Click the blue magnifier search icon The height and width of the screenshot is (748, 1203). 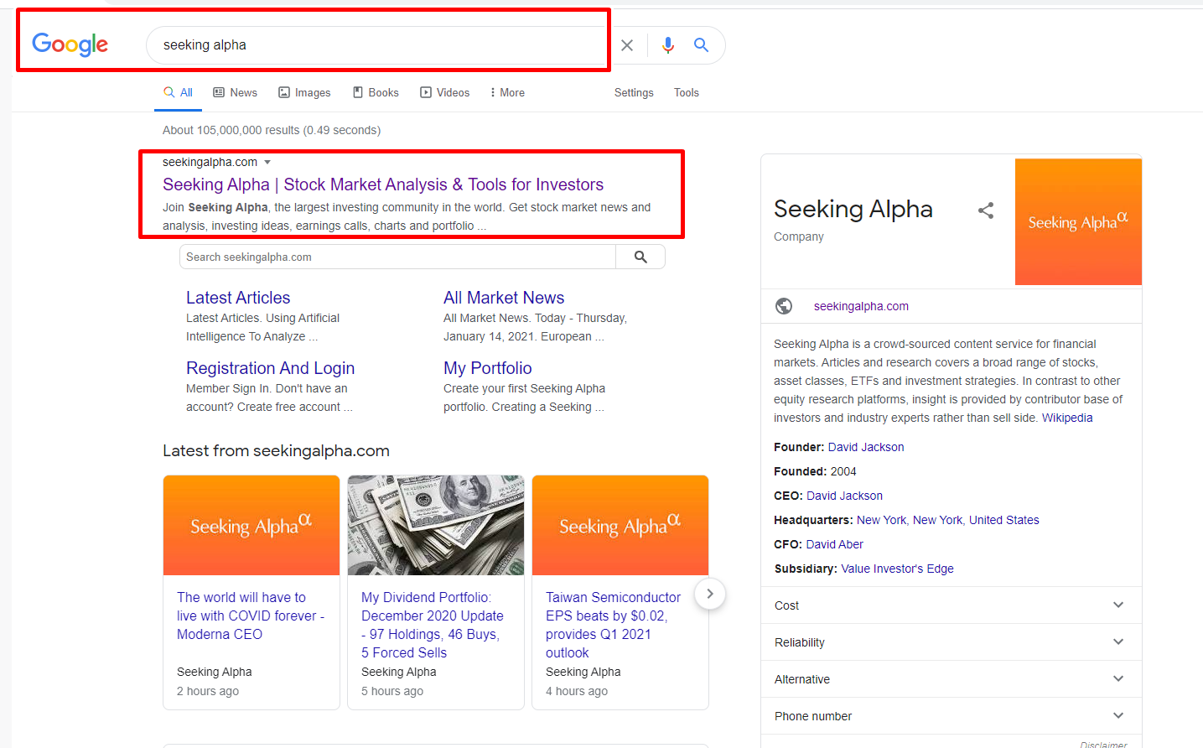pyautogui.click(x=701, y=45)
